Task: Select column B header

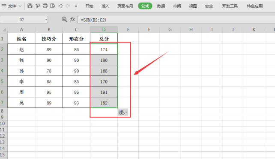Action: click(x=49, y=29)
